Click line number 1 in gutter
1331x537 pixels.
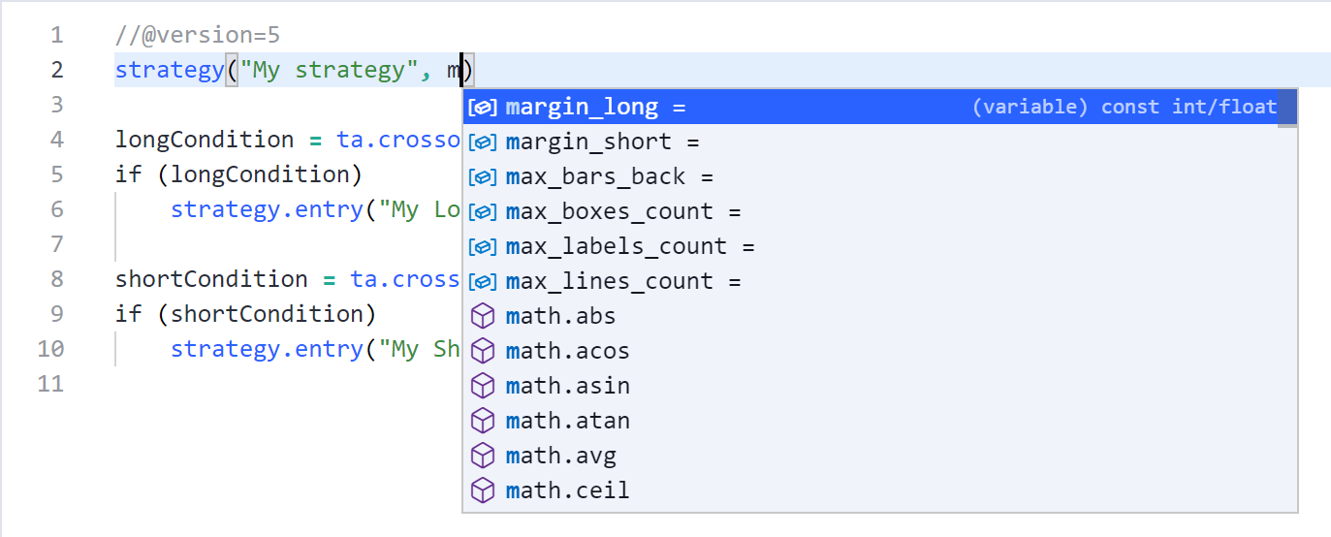56,36
